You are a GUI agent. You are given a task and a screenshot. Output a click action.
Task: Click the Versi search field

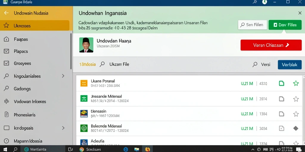click(265, 64)
